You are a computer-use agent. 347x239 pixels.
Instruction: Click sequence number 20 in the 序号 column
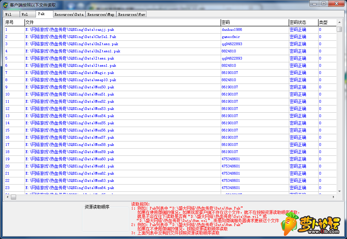coord(8,166)
